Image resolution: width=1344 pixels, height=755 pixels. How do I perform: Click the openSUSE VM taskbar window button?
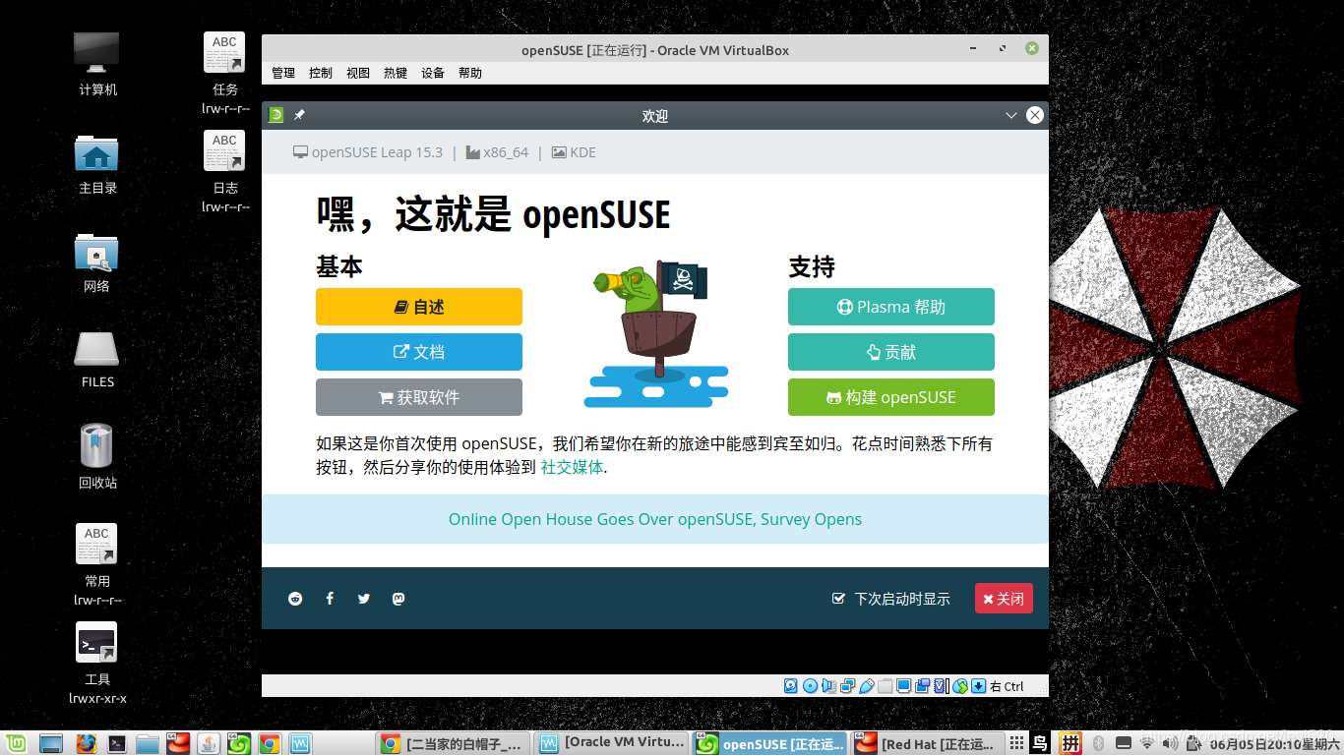(771, 744)
